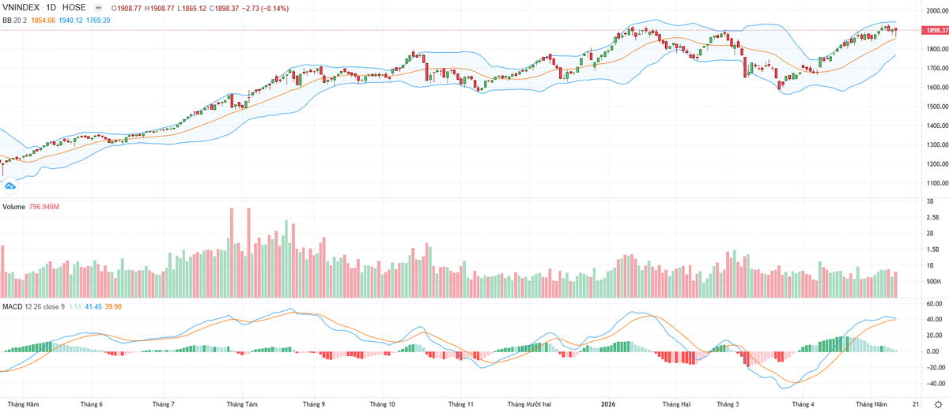949x409 pixels.
Task: Click the O1908.77 open price value
Action: click(x=125, y=8)
